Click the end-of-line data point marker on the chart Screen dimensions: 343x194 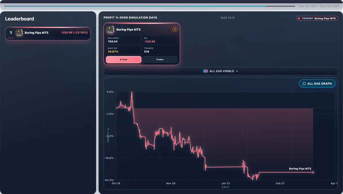coord(313,172)
